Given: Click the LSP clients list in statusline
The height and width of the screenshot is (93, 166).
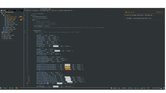Looking at the screenshot, I should coord(128,88).
